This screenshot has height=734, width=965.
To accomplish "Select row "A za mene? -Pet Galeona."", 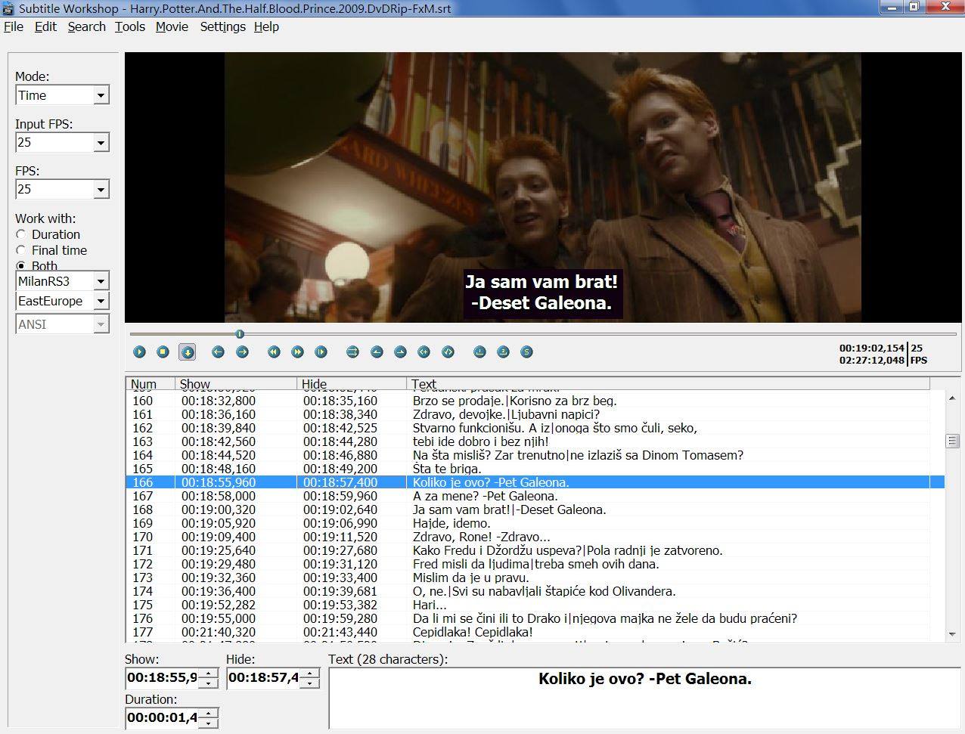I will (535, 496).
